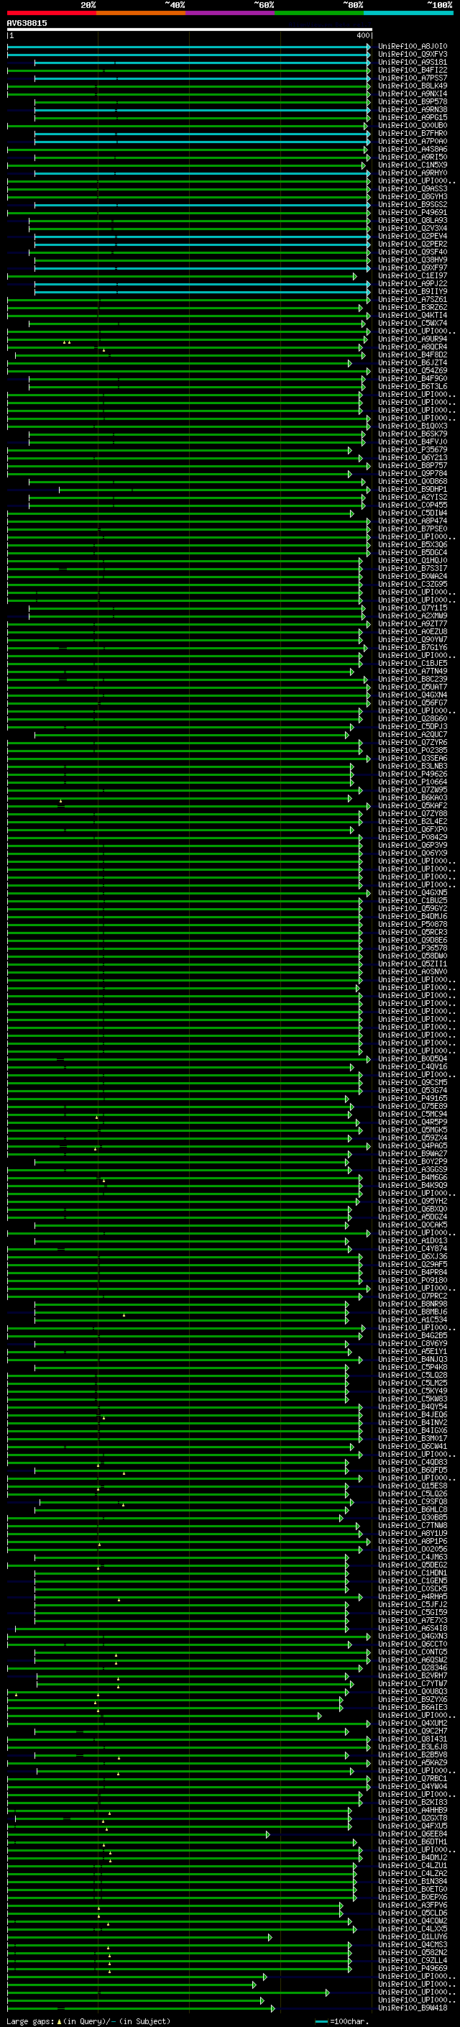Click UniRef100_B8LK49 label
Screen dimensions: 460x2027
[x=413, y=86]
